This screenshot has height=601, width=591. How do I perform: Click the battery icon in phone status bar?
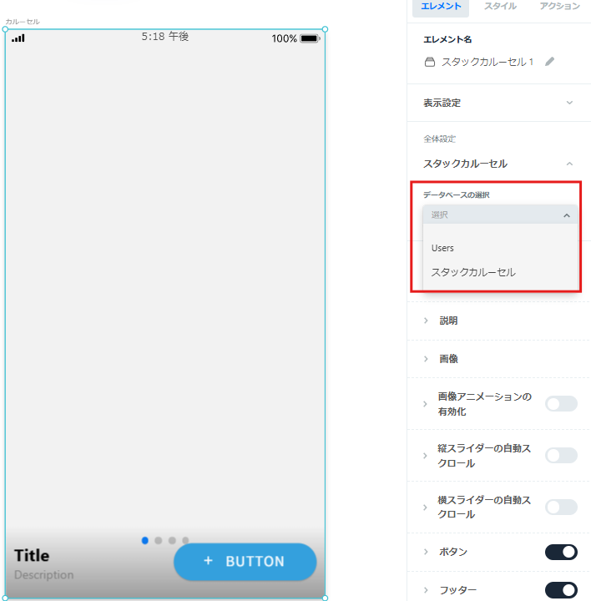coord(310,38)
